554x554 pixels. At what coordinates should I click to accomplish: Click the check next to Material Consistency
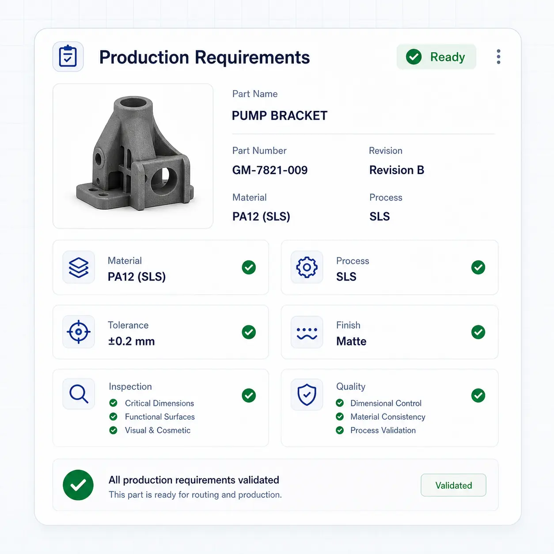tap(340, 417)
